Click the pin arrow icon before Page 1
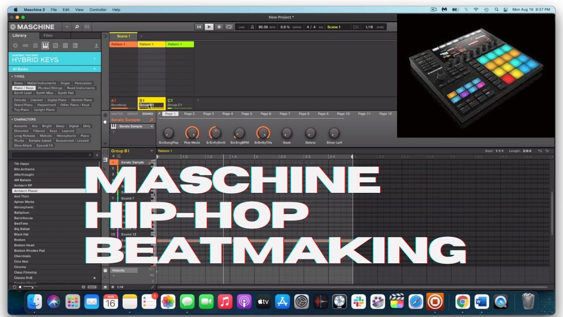The image size is (563, 317). (159, 114)
